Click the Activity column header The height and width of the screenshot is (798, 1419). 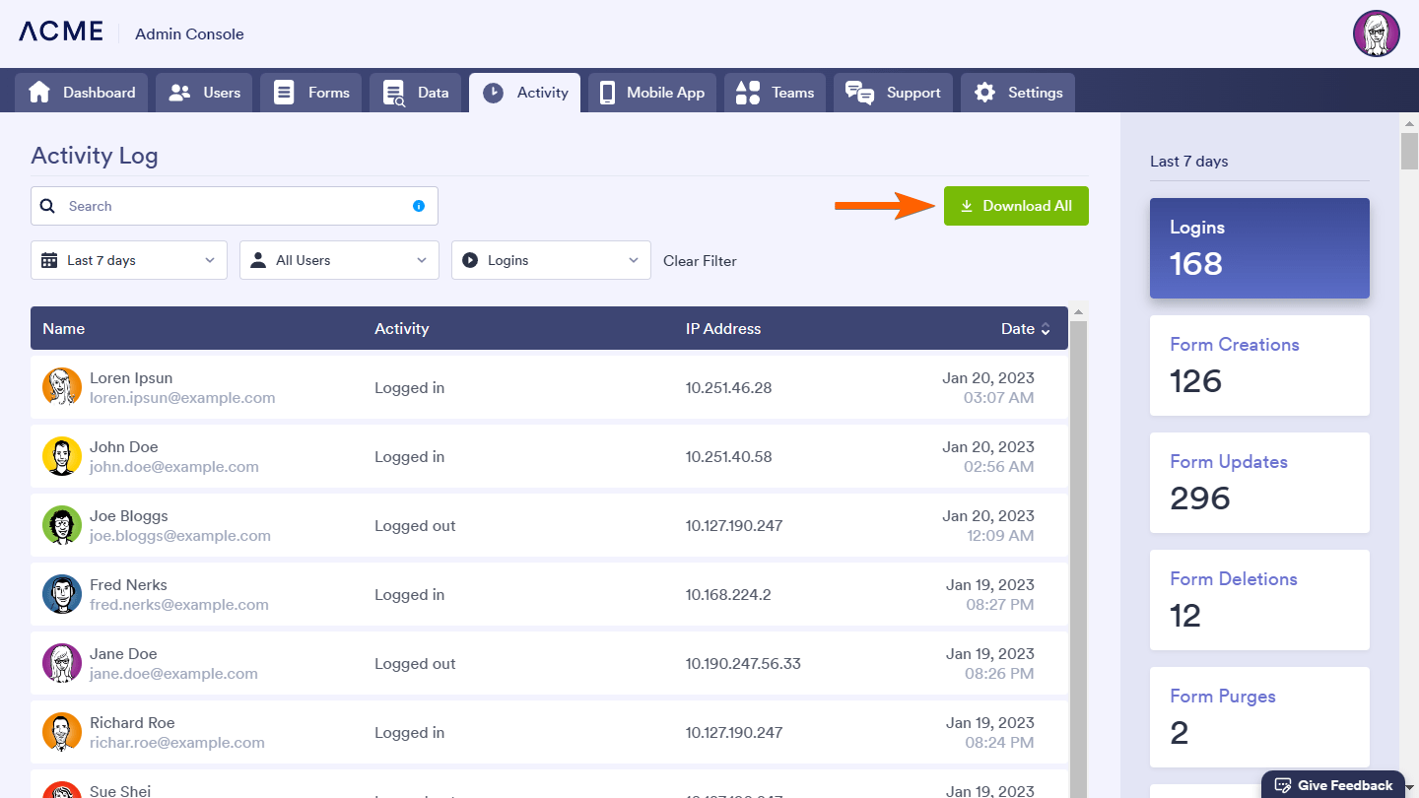[402, 329]
